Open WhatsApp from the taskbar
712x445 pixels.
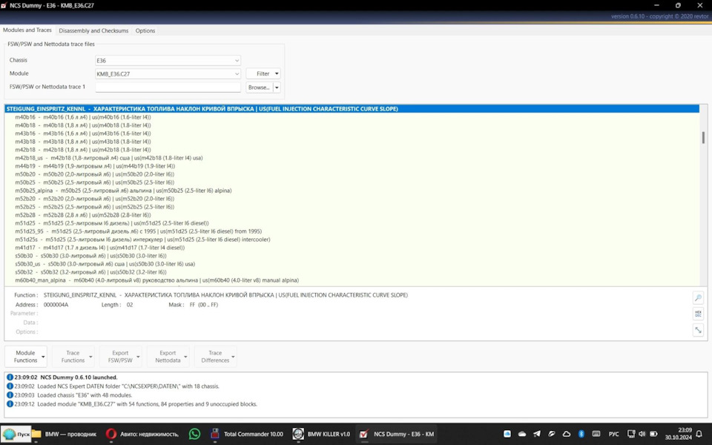[194, 434]
